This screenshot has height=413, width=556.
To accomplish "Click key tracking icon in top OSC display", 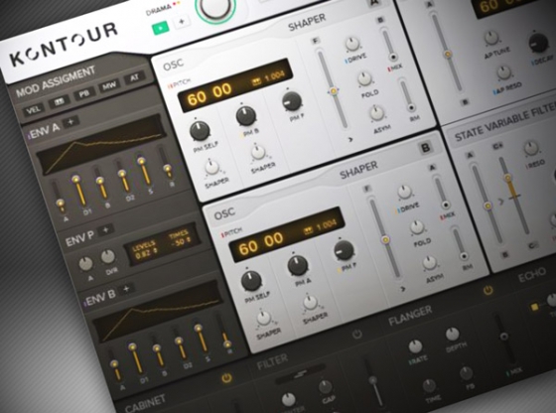I will pyautogui.click(x=256, y=82).
